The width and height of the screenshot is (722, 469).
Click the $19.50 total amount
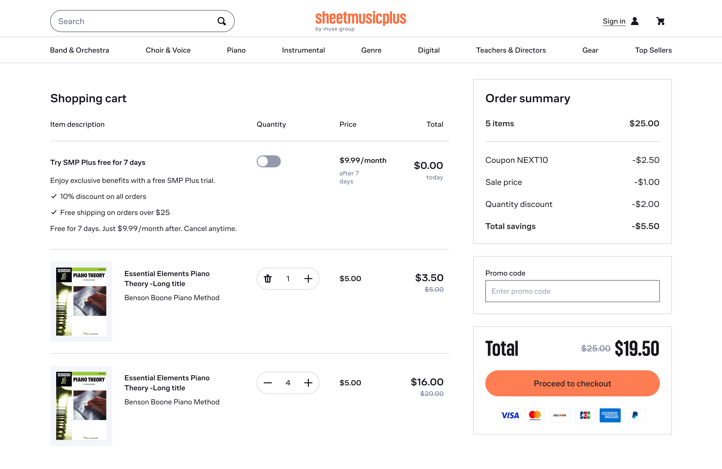click(x=637, y=348)
